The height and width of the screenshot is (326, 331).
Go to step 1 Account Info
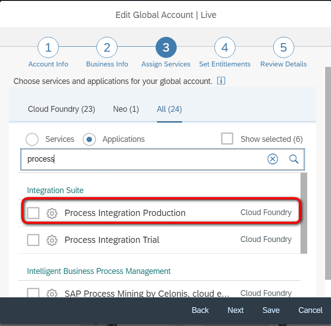(x=48, y=48)
